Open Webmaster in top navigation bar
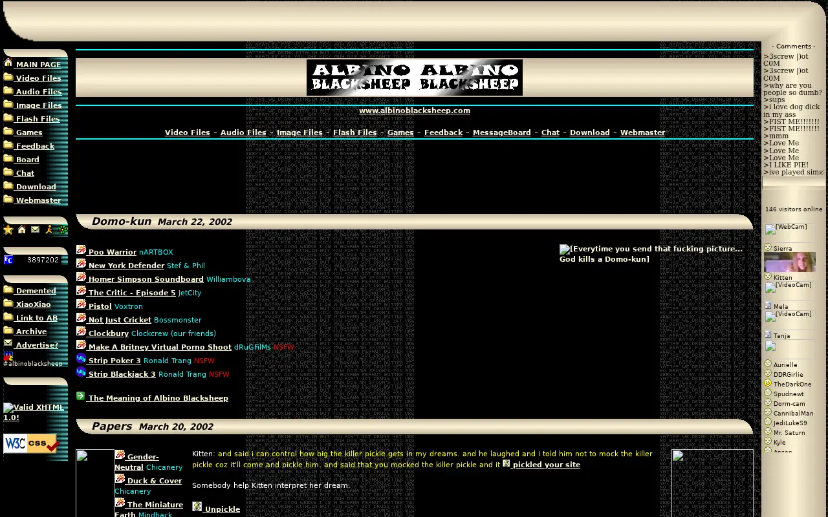The height and width of the screenshot is (517, 828). point(642,132)
